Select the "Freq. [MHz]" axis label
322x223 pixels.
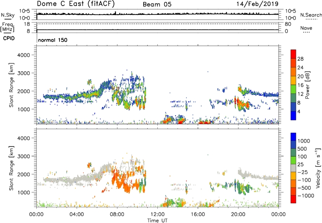(8, 27)
